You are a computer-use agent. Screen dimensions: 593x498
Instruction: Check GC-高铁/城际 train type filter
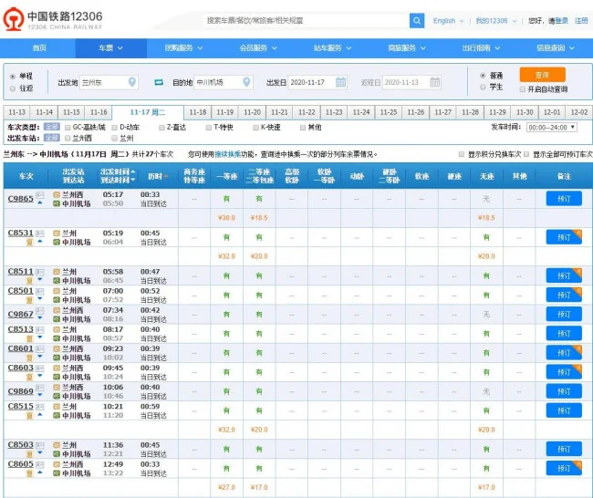(68, 128)
